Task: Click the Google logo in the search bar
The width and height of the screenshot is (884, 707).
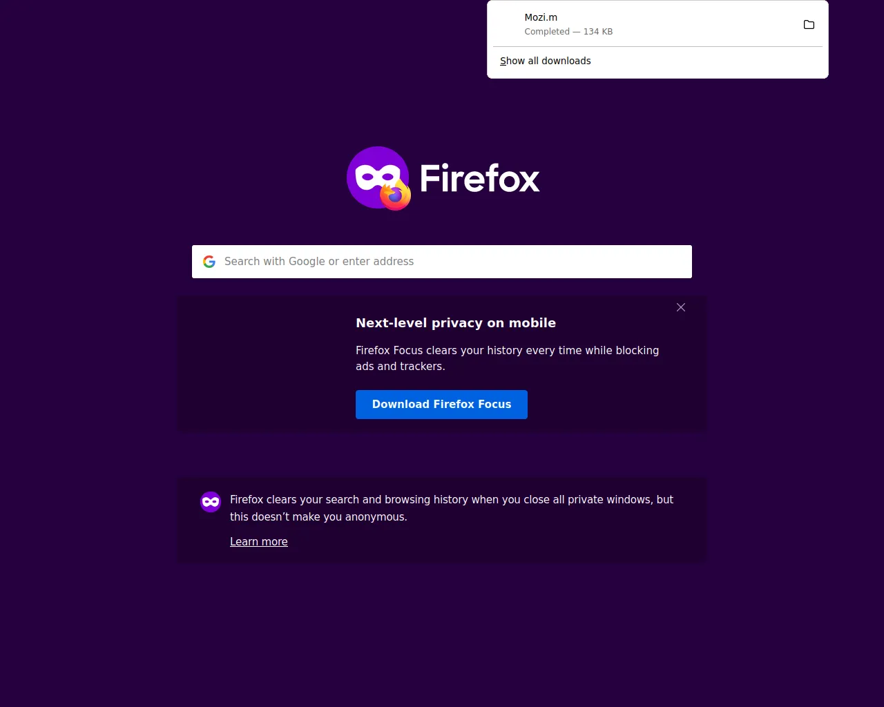Action: 209,261
